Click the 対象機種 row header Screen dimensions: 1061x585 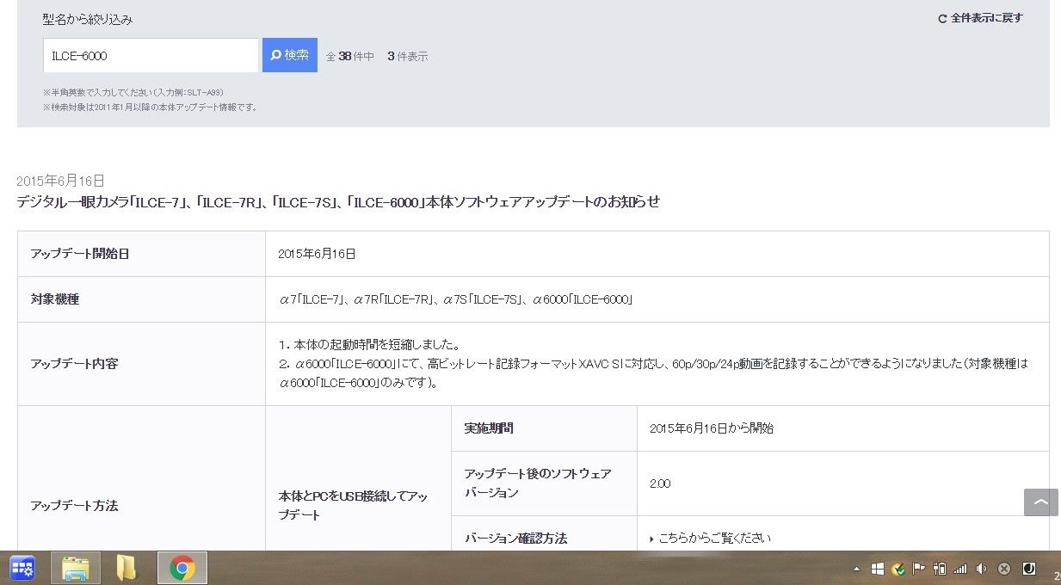pos(141,299)
